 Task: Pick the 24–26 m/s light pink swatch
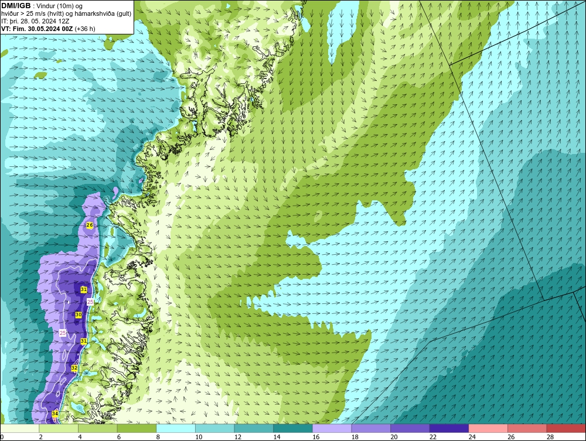point(488,428)
